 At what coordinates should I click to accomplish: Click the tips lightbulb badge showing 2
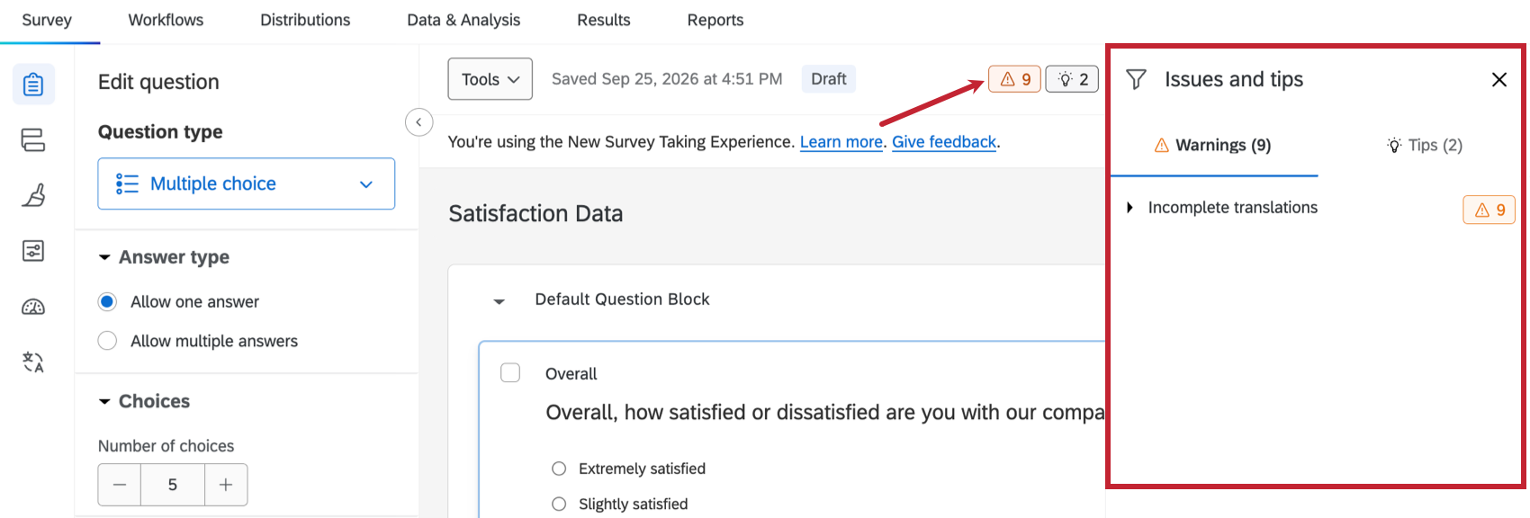coord(1072,79)
